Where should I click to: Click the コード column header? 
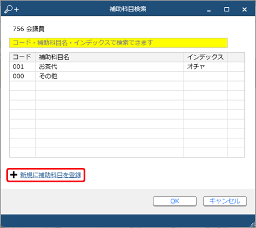coord(23,57)
